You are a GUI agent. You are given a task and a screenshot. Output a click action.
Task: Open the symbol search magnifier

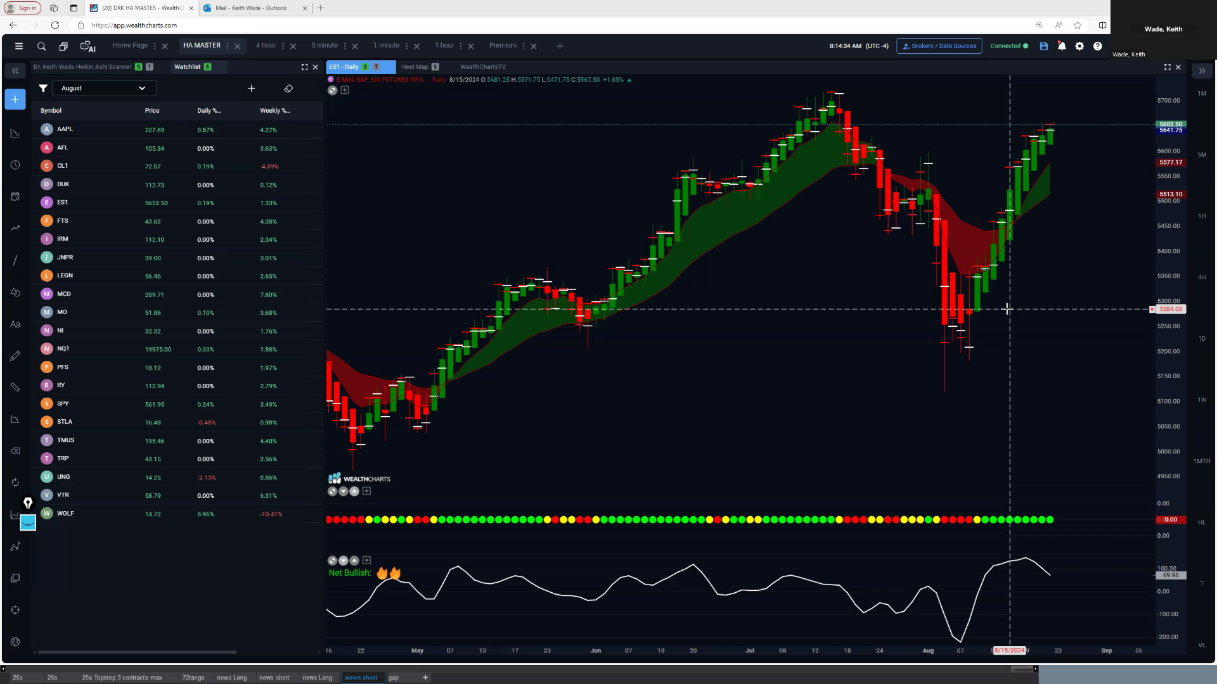tap(41, 46)
